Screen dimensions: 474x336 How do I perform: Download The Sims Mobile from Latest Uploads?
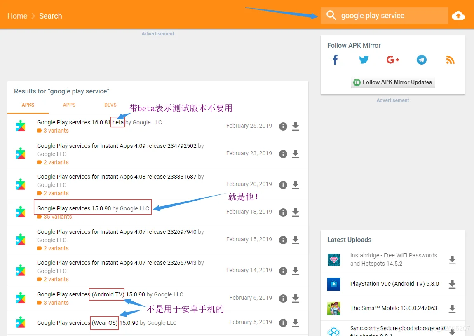click(452, 308)
